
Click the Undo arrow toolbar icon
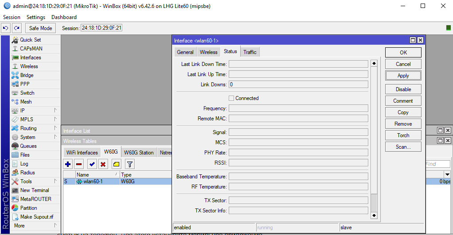(5, 28)
